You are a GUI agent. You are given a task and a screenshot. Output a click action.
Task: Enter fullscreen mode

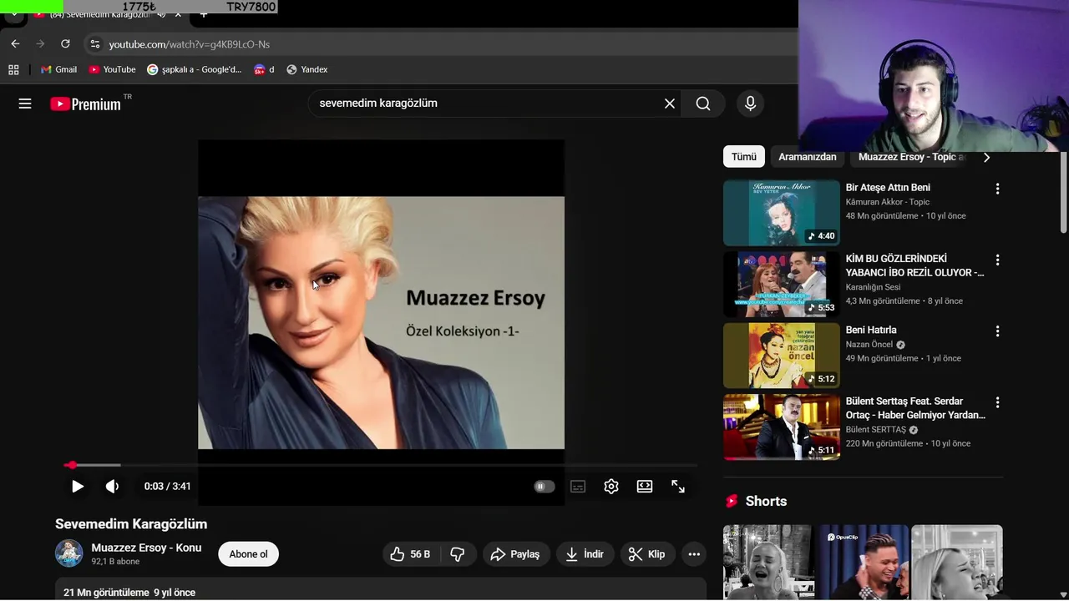[x=678, y=486]
